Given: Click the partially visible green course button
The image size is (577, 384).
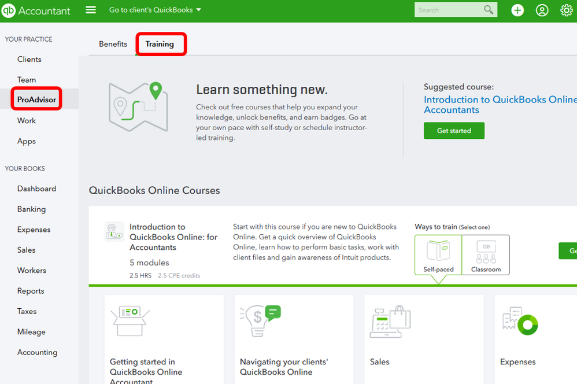Looking at the screenshot, I should (568, 251).
